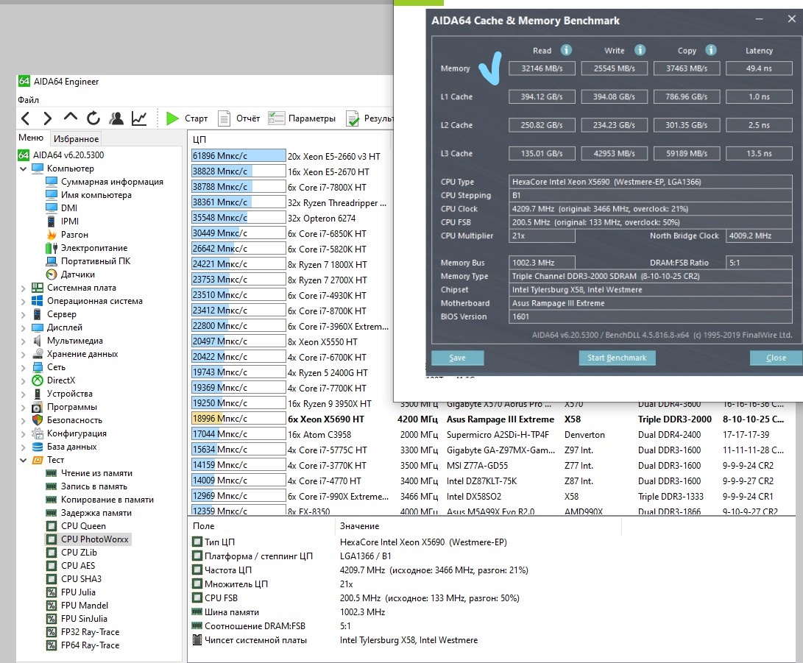Click Save in benchmark window
803x663 pixels.
[457, 358]
